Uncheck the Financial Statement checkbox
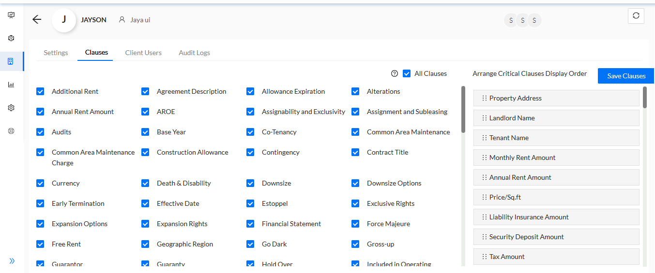Viewport: 655px width, 273px height. pos(250,224)
